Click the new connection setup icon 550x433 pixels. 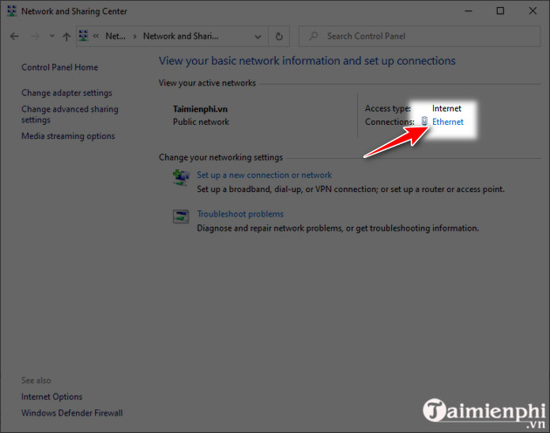181,177
